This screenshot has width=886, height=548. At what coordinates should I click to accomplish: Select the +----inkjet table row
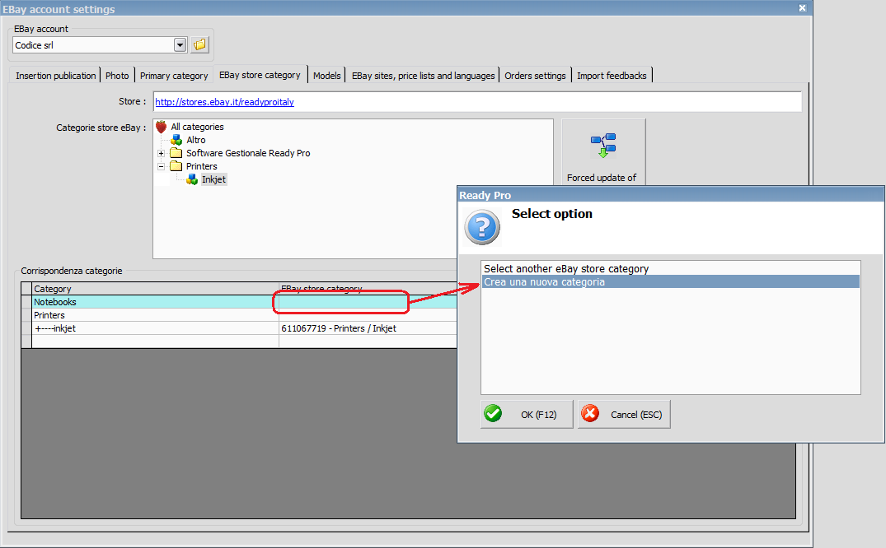click(244, 328)
